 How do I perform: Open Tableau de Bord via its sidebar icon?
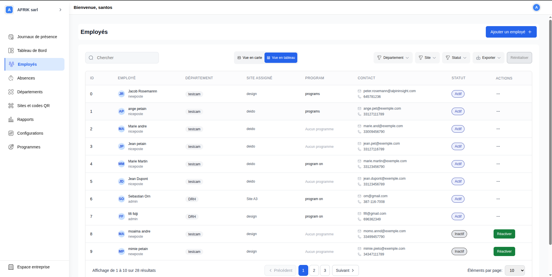click(11, 51)
